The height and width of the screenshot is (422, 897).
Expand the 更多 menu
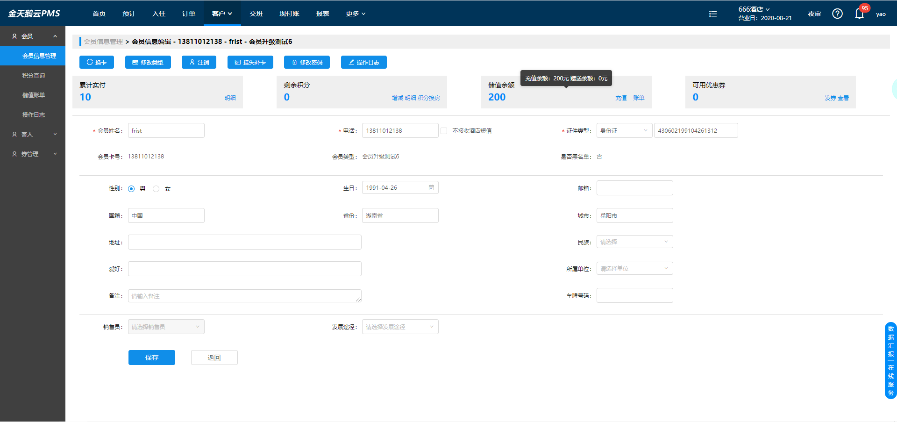pos(356,14)
